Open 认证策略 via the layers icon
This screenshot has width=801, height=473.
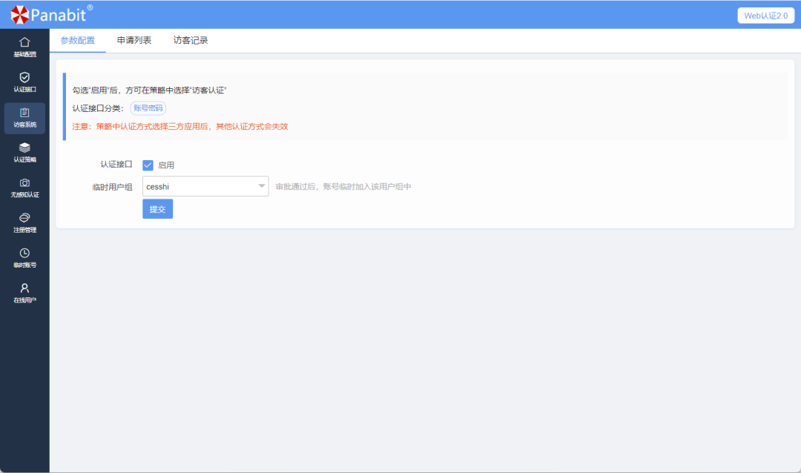pyautogui.click(x=24, y=148)
